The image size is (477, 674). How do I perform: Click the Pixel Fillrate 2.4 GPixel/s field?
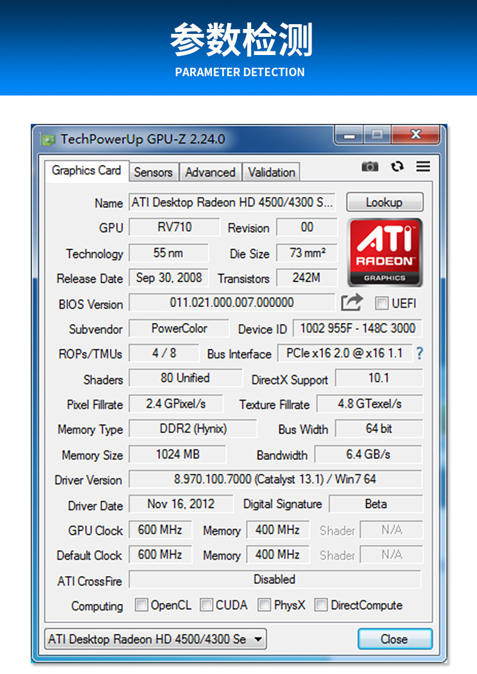(x=176, y=404)
